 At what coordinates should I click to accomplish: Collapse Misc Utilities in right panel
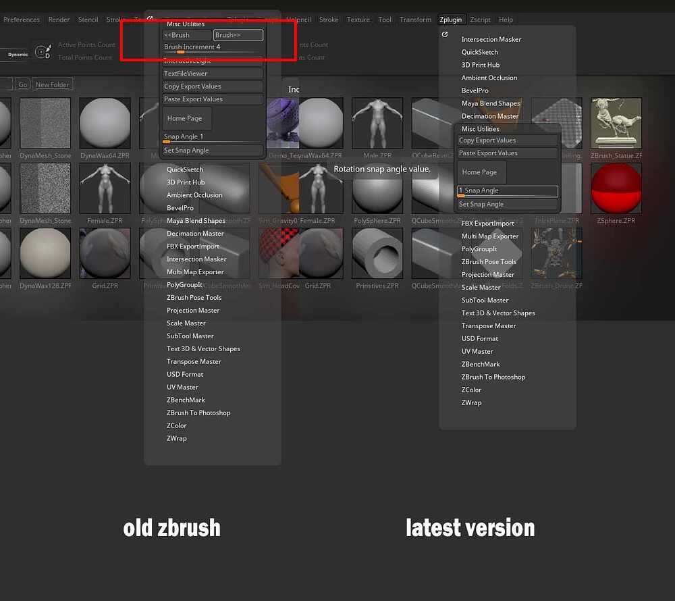click(481, 129)
